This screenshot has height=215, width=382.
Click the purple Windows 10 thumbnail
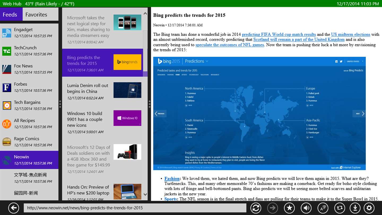[x=127, y=118]
